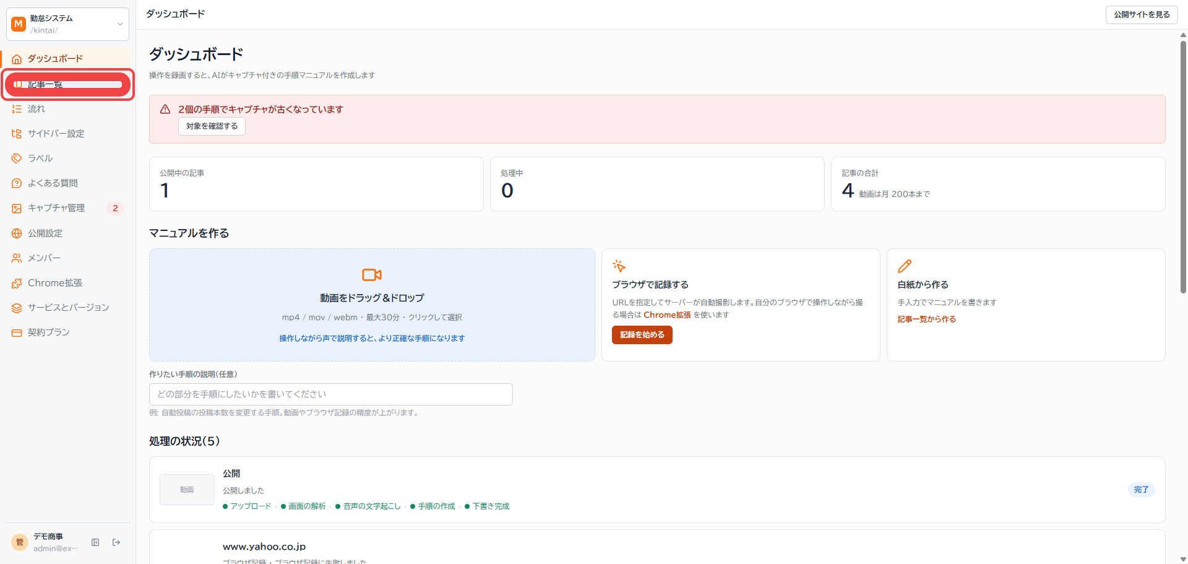Click the blue tip about 声で説明する

(x=372, y=339)
